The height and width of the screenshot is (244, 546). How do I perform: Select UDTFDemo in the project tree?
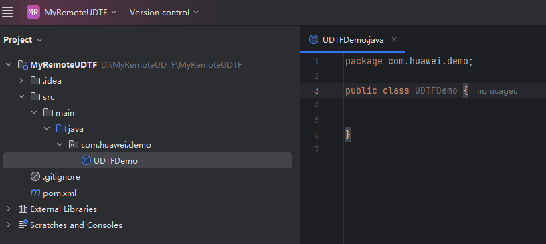[147, 161]
